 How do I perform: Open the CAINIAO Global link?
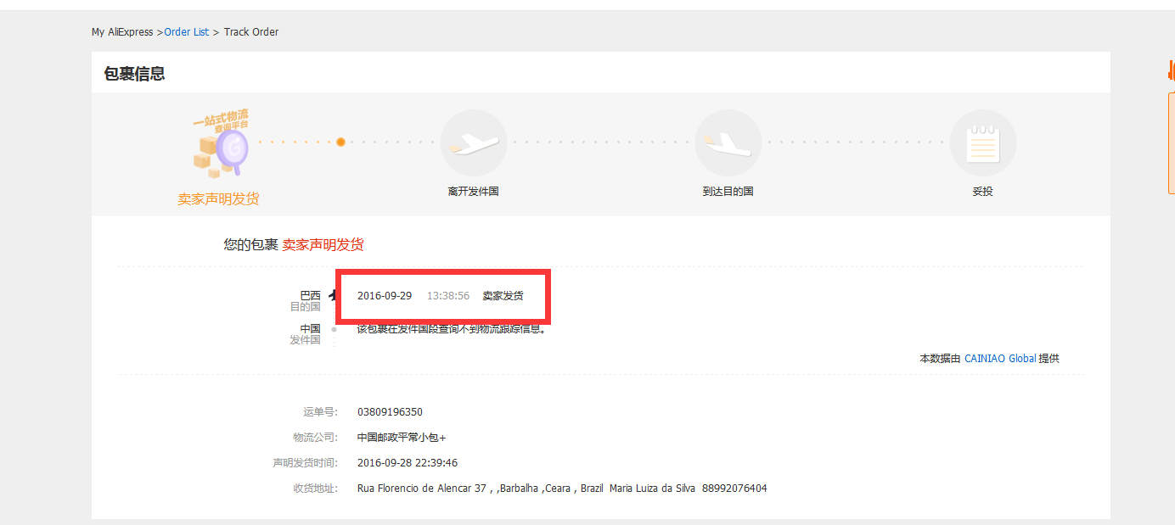(x=1000, y=359)
